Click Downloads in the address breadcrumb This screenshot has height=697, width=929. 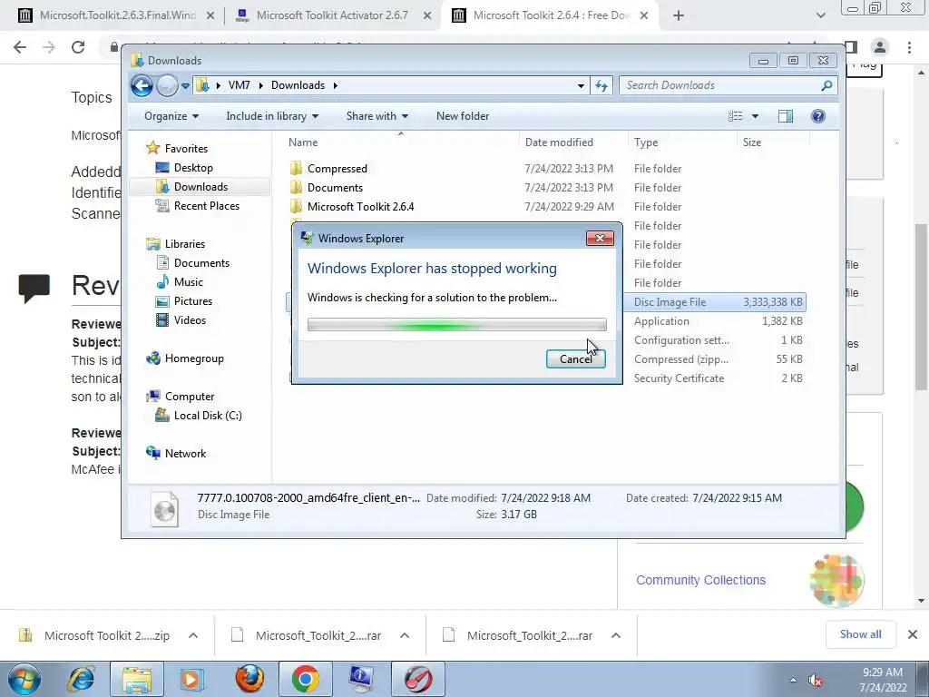[x=298, y=85]
